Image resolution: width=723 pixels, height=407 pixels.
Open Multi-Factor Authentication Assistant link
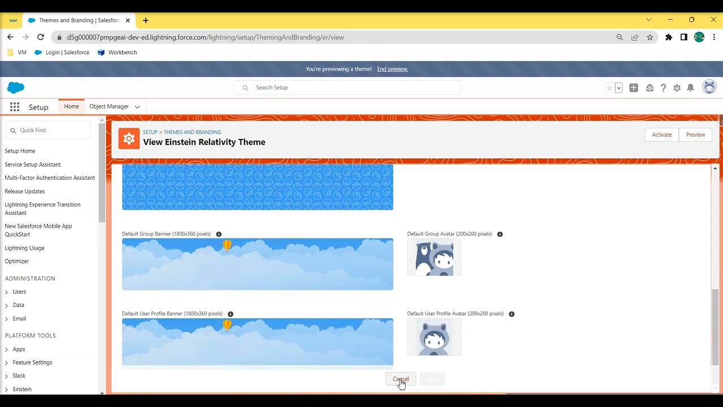click(x=50, y=177)
